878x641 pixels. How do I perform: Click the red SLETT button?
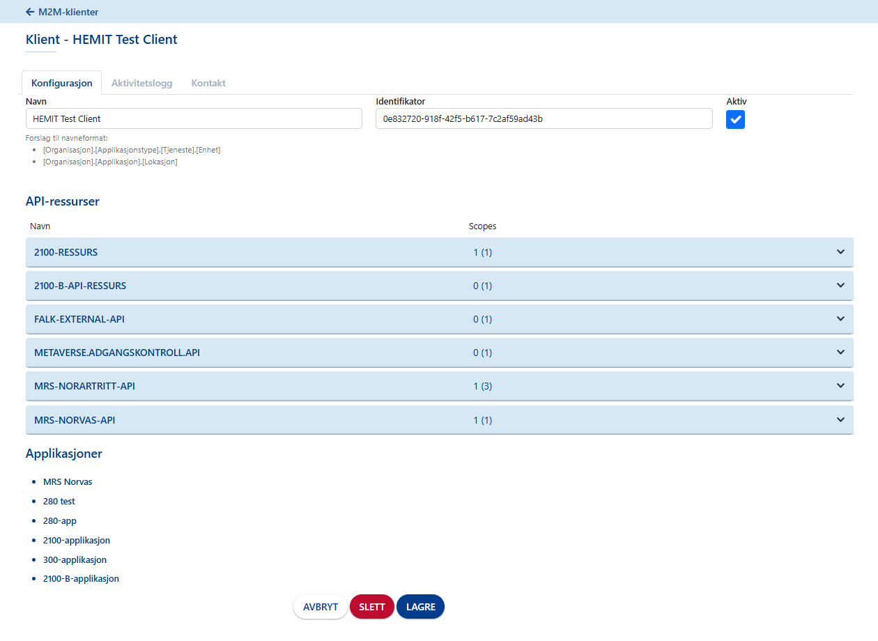point(371,607)
